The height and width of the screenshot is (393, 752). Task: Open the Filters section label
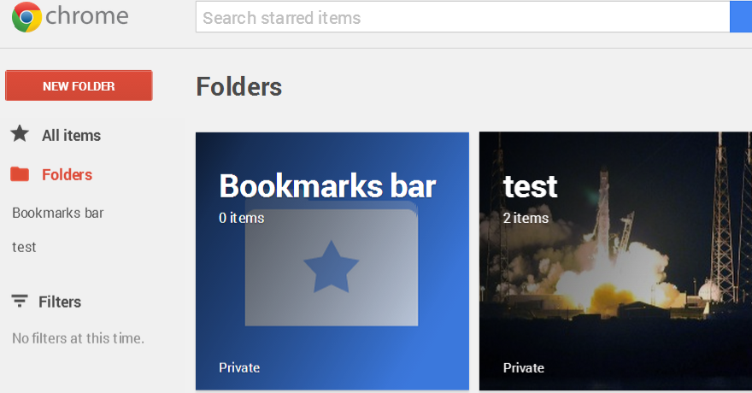[60, 302]
